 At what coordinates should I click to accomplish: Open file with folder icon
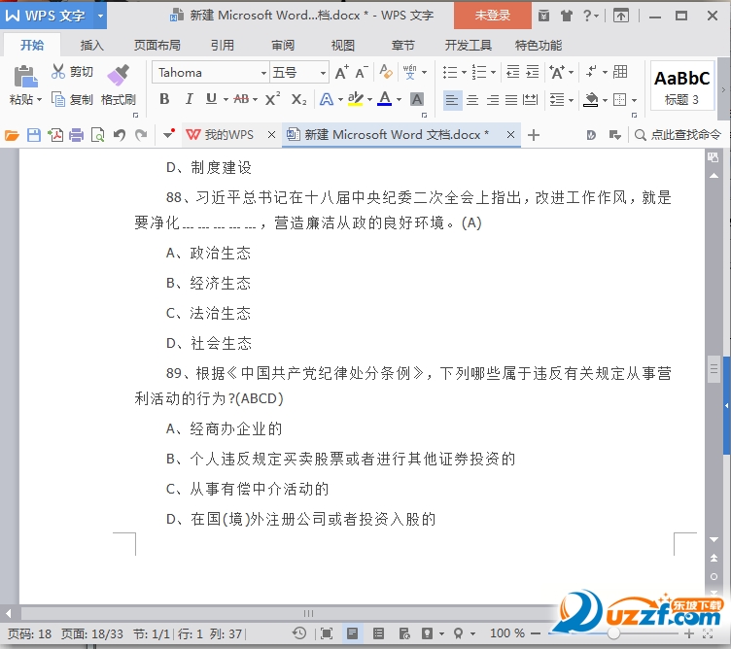point(12,135)
